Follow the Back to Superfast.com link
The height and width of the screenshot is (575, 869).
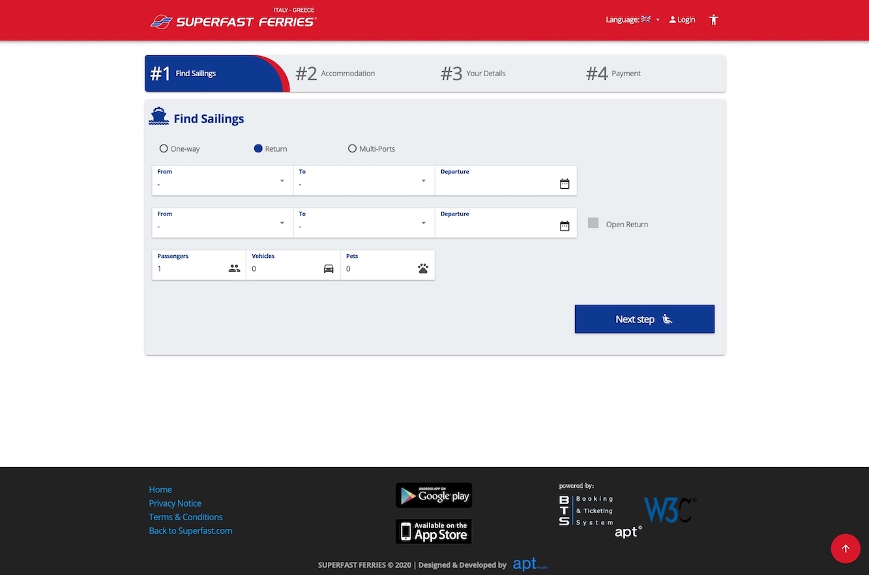190,531
